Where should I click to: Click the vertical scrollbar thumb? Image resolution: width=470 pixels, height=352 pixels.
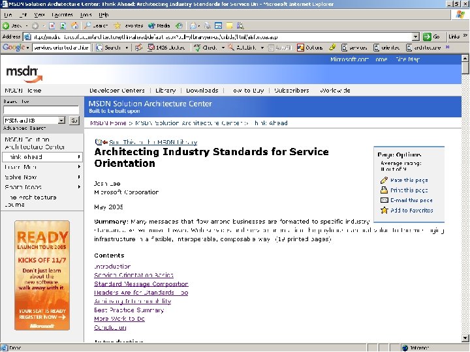(465, 68)
